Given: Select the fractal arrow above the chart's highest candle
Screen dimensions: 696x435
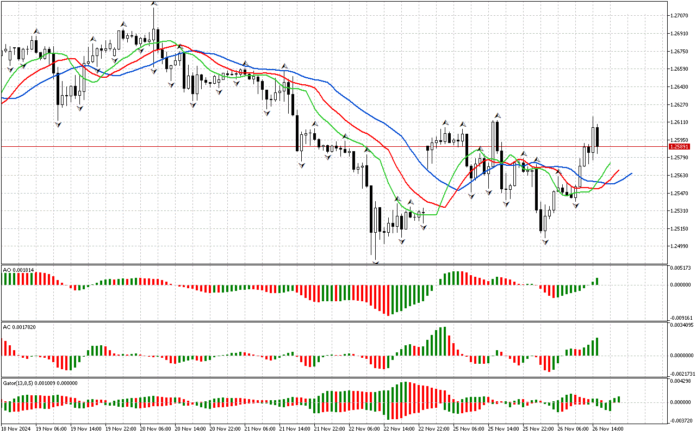Looking at the screenshot, I should tap(154, 4).
